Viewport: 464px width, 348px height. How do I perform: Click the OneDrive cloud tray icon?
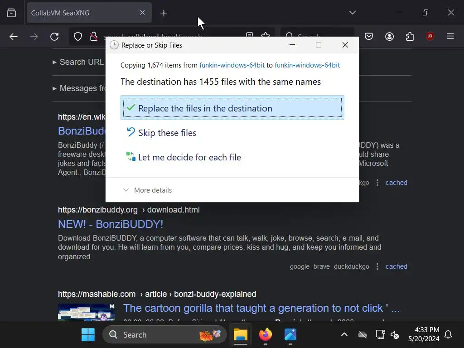pos(362,335)
